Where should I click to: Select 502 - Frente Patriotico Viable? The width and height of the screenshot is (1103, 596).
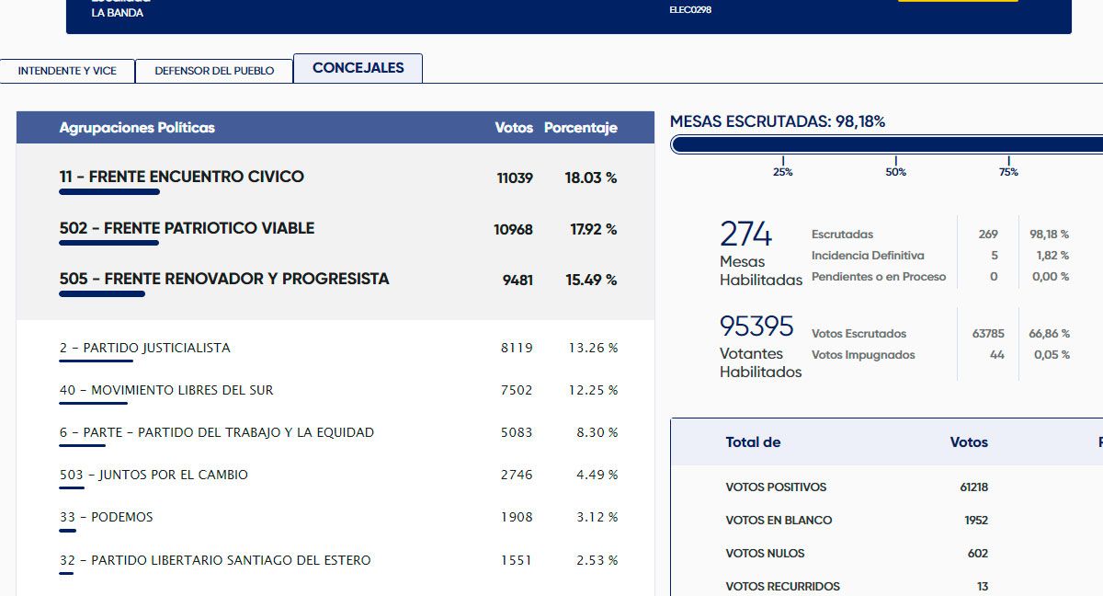tap(187, 228)
